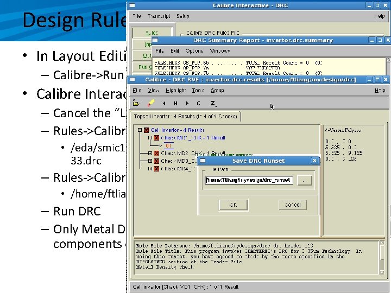The width and height of the screenshot is (391, 293).
Task: Click OK in Save DRC Runset dialog
Action: (233, 205)
